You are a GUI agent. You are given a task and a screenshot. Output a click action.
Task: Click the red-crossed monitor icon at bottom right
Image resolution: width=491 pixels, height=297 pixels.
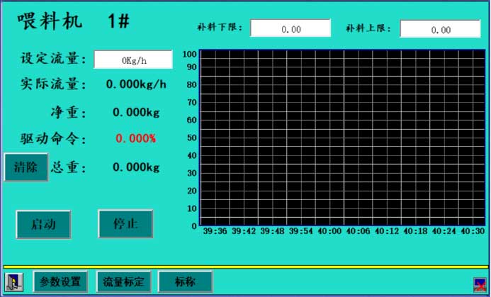tap(480, 284)
